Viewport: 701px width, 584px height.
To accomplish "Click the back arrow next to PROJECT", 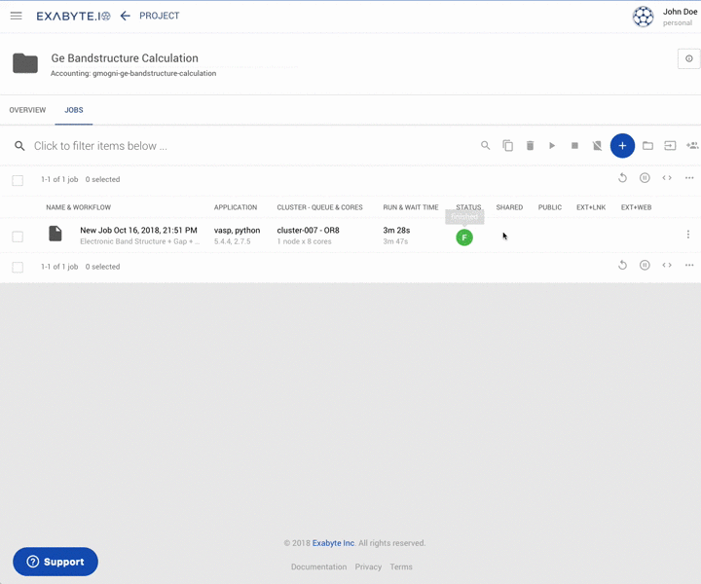I will (125, 16).
